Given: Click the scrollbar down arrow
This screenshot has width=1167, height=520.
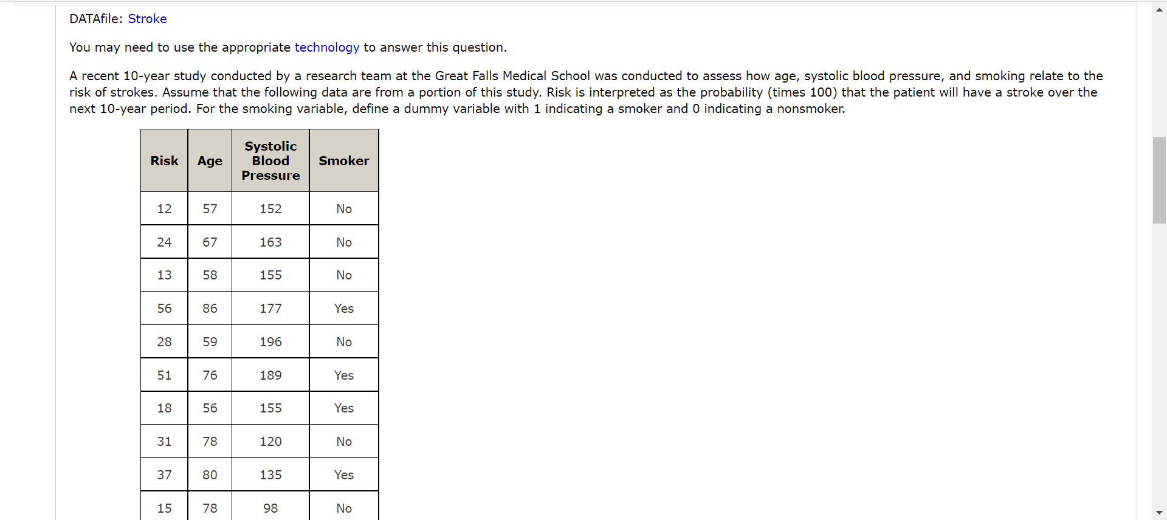Looking at the screenshot, I should tap(1158, 511).
